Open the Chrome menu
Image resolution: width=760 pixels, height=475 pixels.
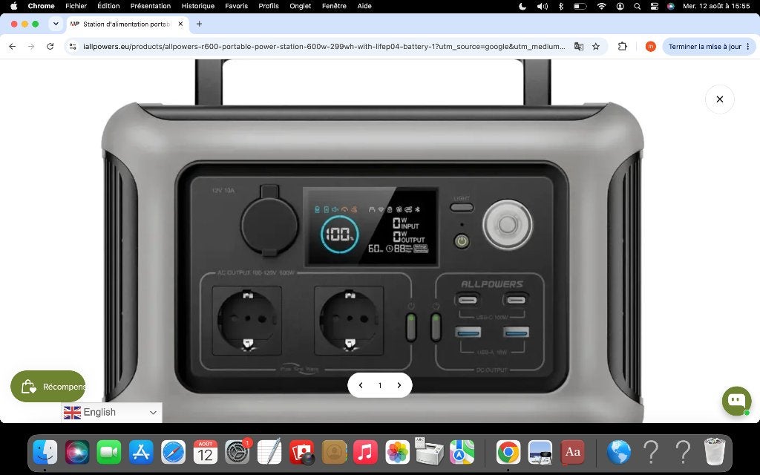42,6
